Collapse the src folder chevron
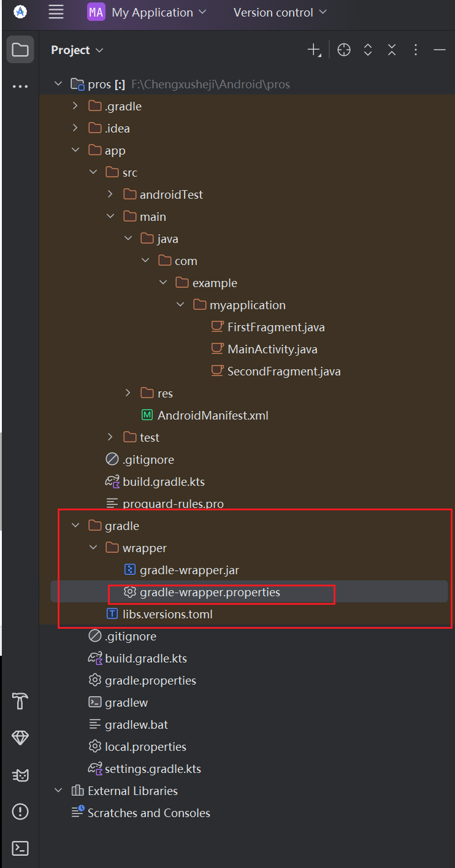This screenshot has height=868, width=455. 93,172
